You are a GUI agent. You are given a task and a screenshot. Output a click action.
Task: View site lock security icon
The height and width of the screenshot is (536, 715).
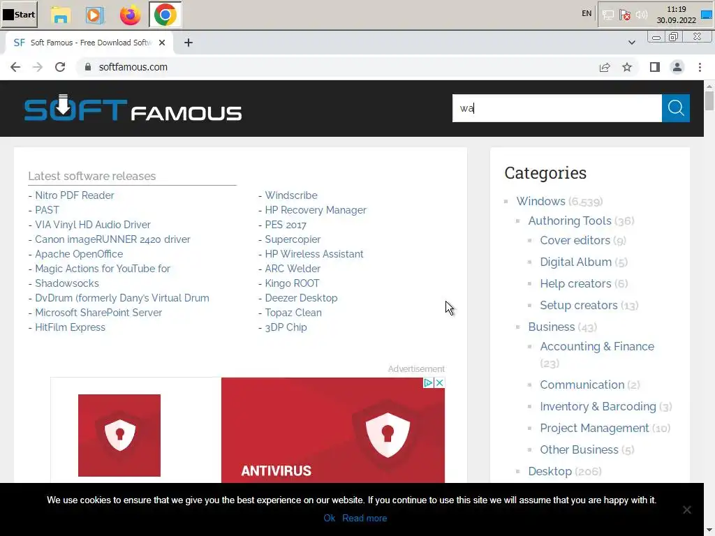(x=88, y=67)
